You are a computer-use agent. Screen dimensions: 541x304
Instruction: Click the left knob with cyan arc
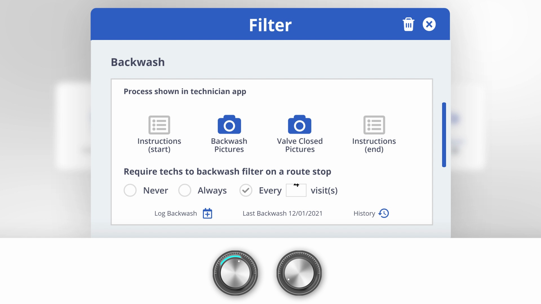(235, 273)
